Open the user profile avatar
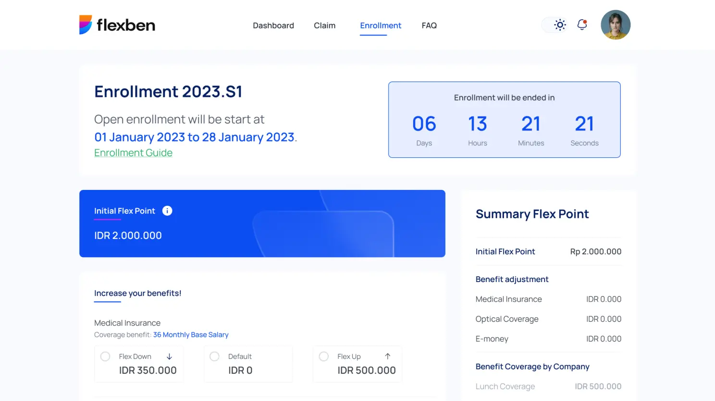Screen dimensions: 715x401 (615, 25)
